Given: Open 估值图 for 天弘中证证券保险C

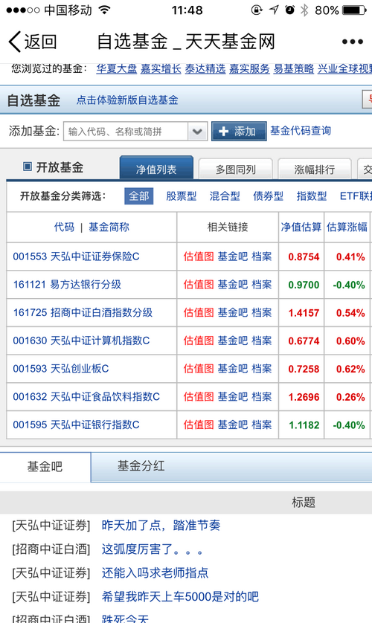Looking at the screenshot, I should (199, 256).
